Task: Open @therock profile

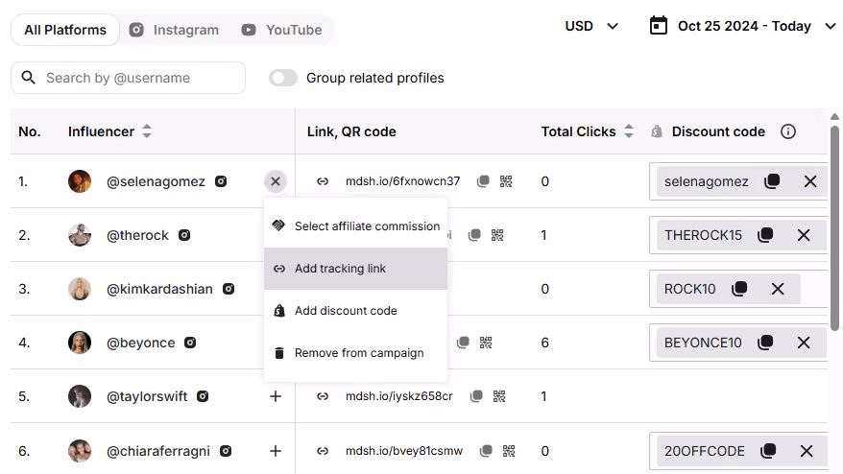Action: pos(137,235)
